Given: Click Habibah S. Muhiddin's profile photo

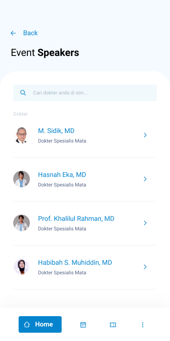Looking at the screenshot, I should (x=22, y=267).
